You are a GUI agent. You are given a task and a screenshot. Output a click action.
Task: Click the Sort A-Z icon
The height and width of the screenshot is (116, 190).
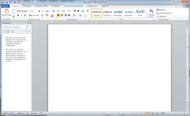click(x=83, y=11)
